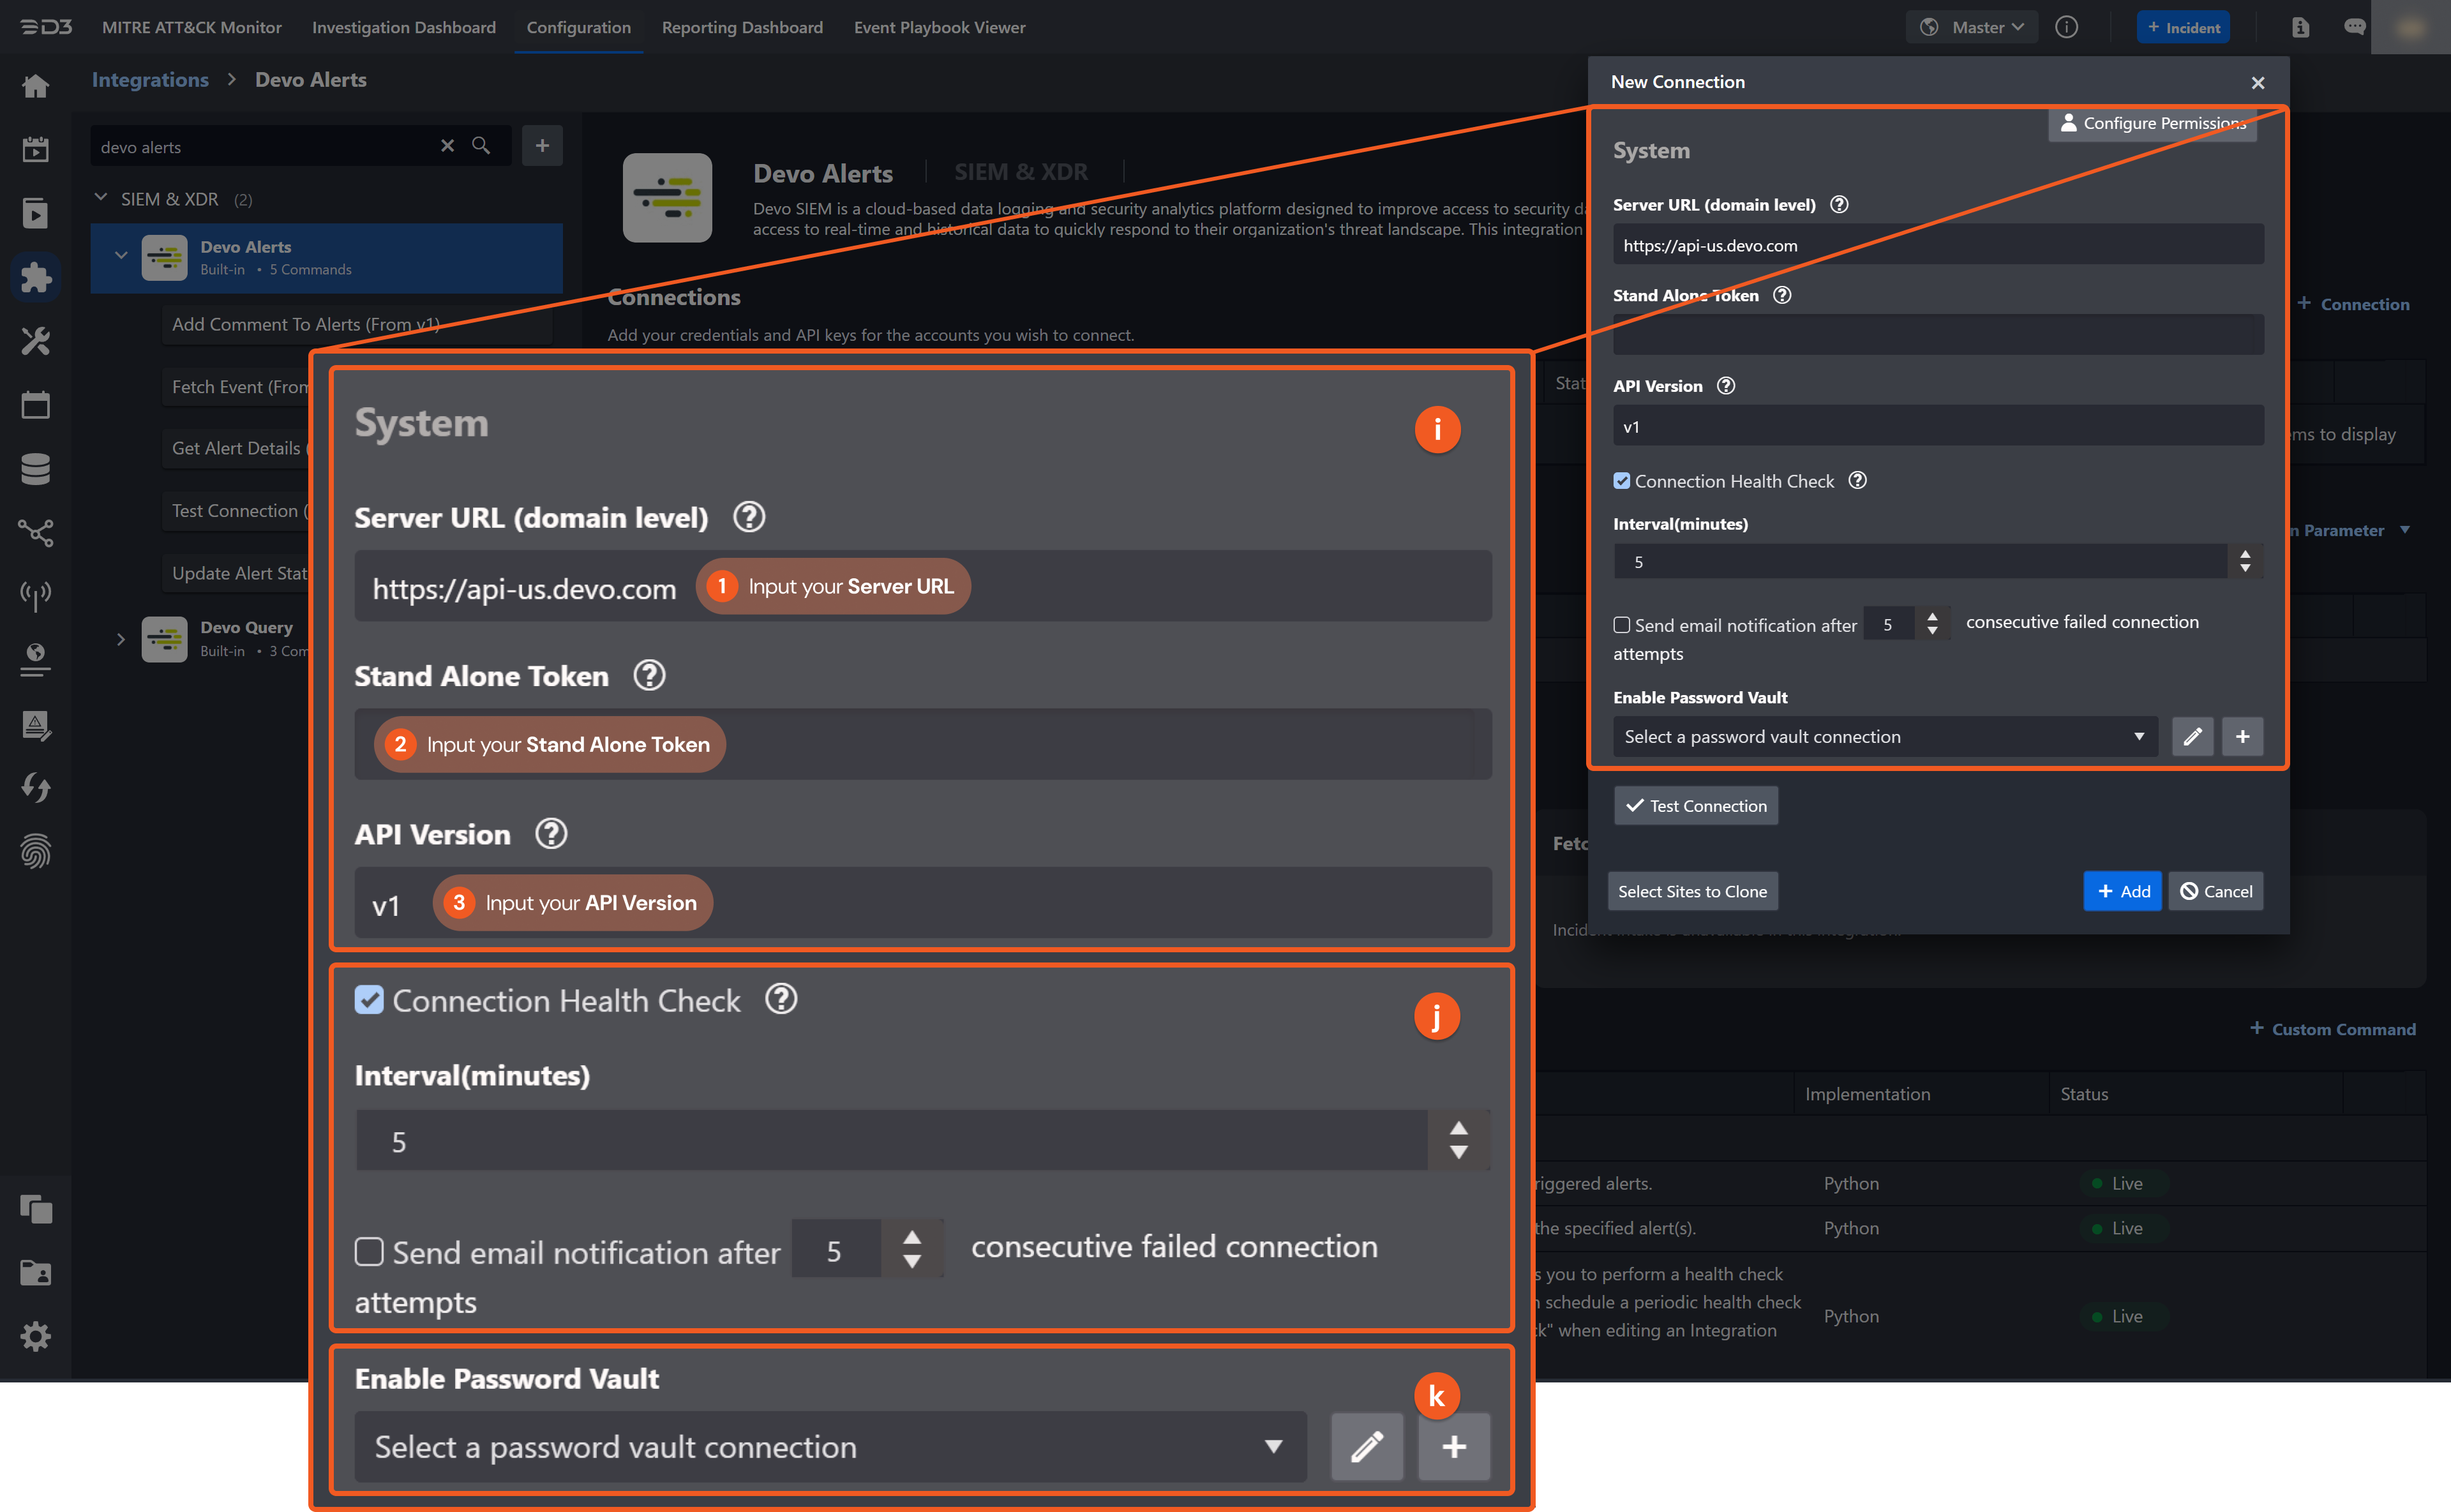
Task: Enable send email notification after failed attempts
Action: pyautogui.click(x=369, y=1251)
